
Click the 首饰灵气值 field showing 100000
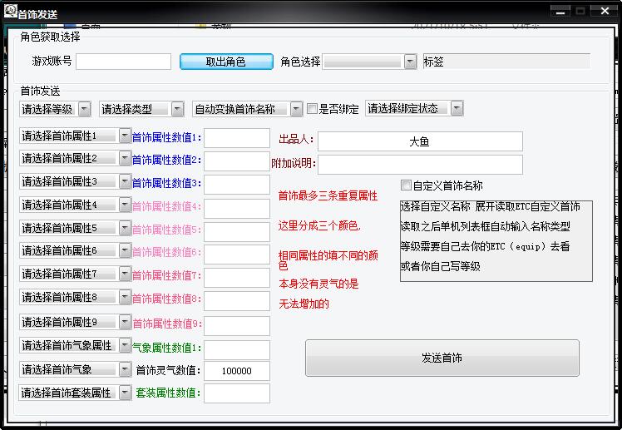(236, 371)
